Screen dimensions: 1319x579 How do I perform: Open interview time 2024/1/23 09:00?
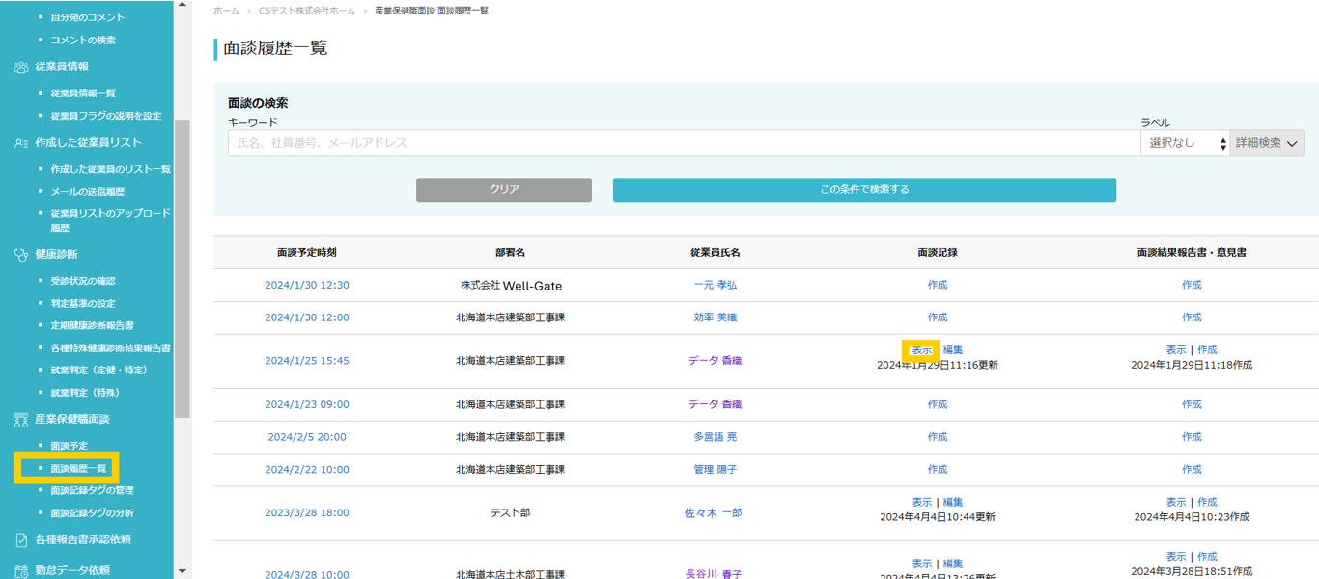pos(307,404)
